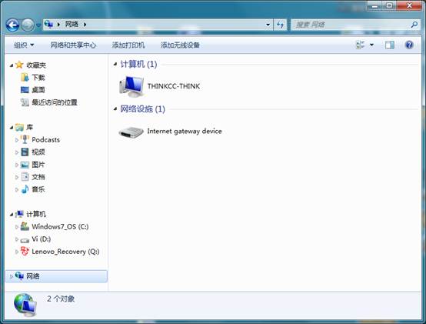Select the THINKCC-THINK computer icon
Viewport: 426px width, 324px height.
[x=131, y=86]
